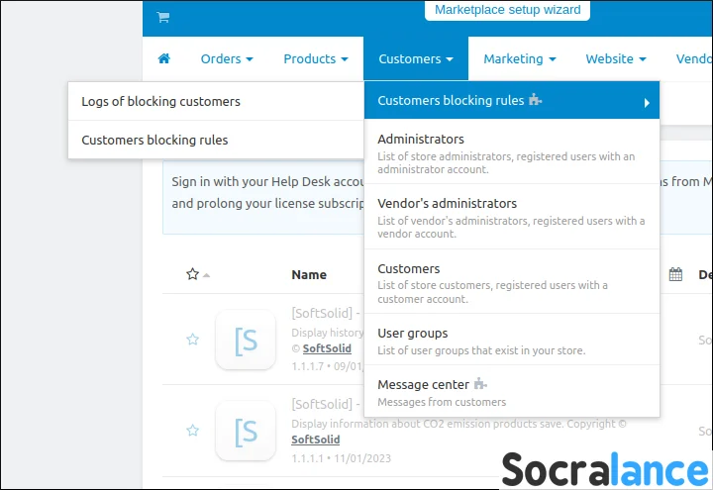The image size is (713, 490).
Task: Click second SoftSolid add-on logo
Action: (x=246, y=431)
